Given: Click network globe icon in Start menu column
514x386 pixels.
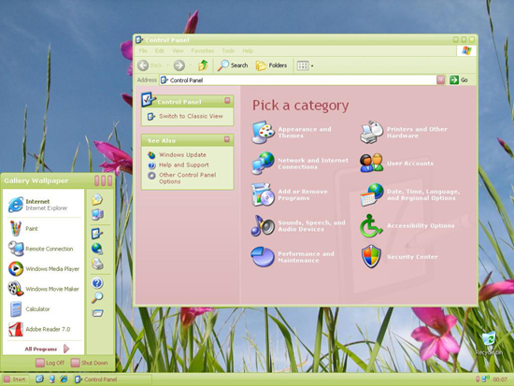Looking at the screenshot, I should click(97, 249).
